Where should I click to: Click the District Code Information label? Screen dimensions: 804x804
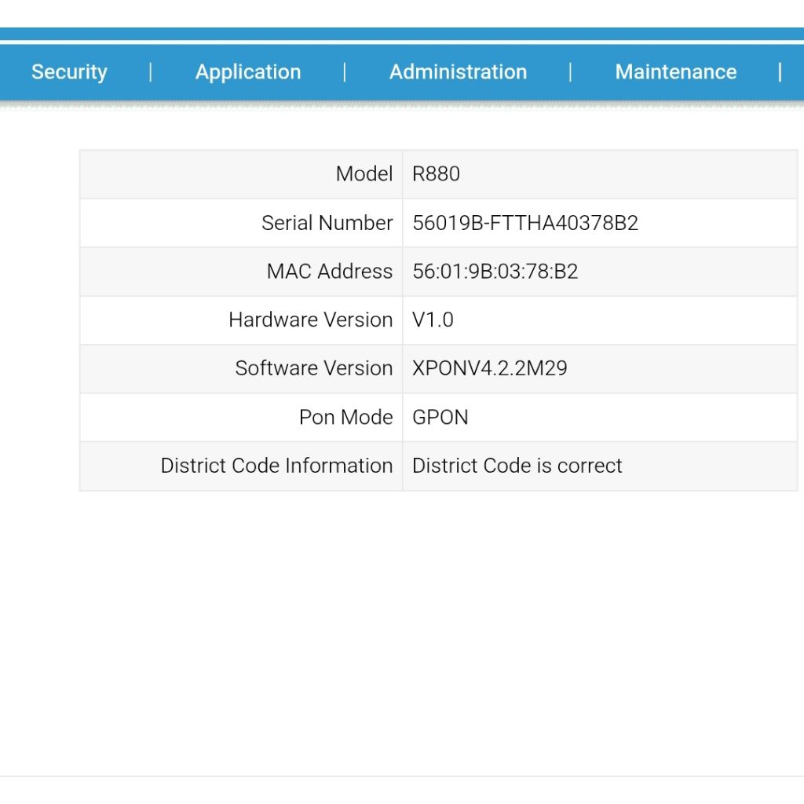click(276, 466)
